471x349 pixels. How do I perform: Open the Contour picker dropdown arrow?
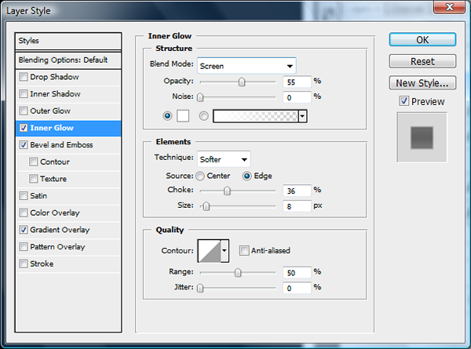[225, 251]
